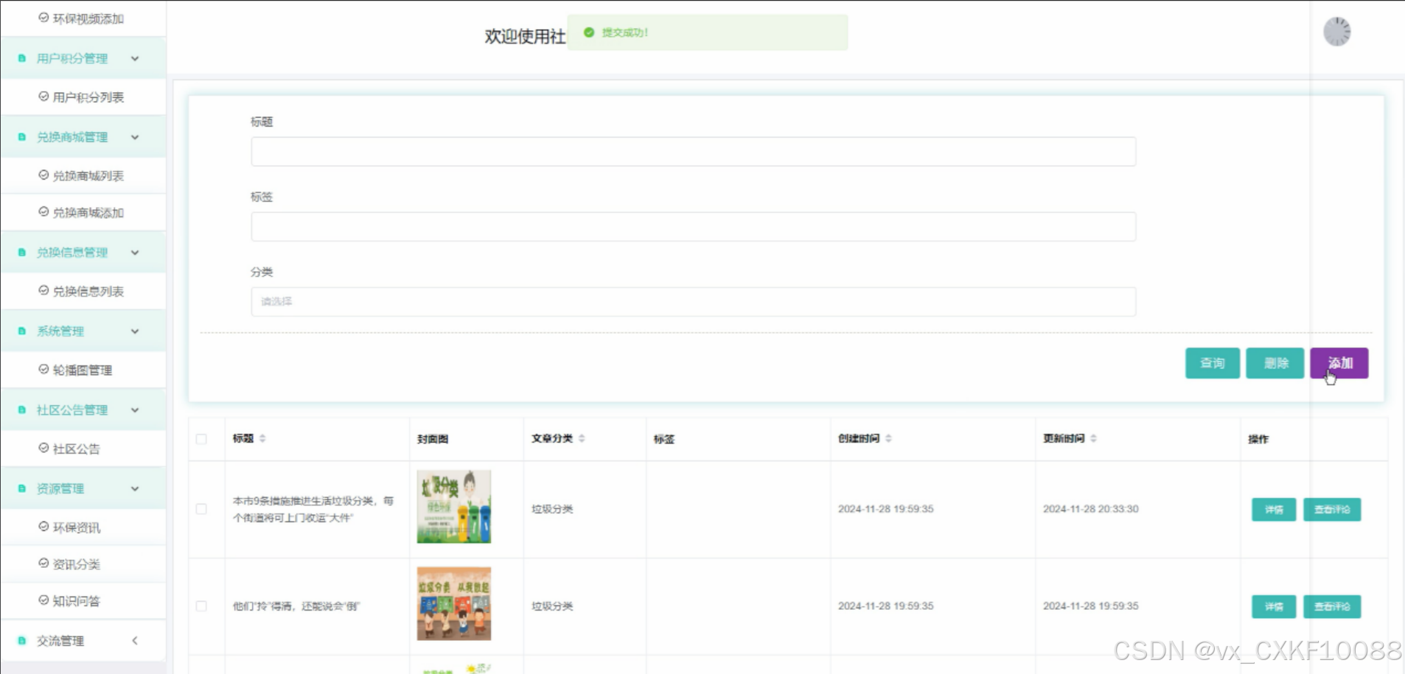Image resolution: width=1405 pixels, height=674 pixels.
Task: Open 资讯分类 menu item
Action: [x=83, y=565]
